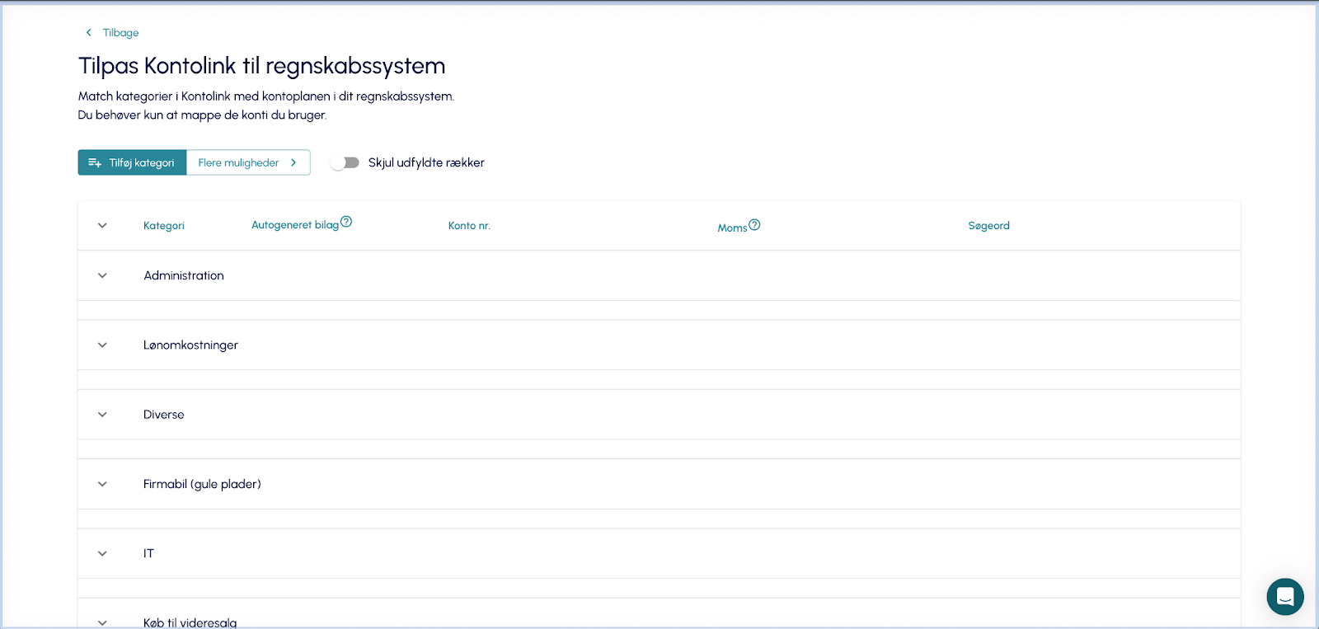Click the Konto nr. column header
Screen dimensions: 1319x629
(x=469, y=226)
